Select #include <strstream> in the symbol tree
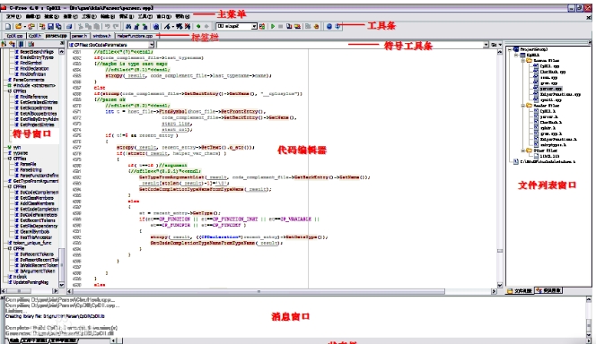This screenshot has width=596, height=344. [x=34, y=86]
